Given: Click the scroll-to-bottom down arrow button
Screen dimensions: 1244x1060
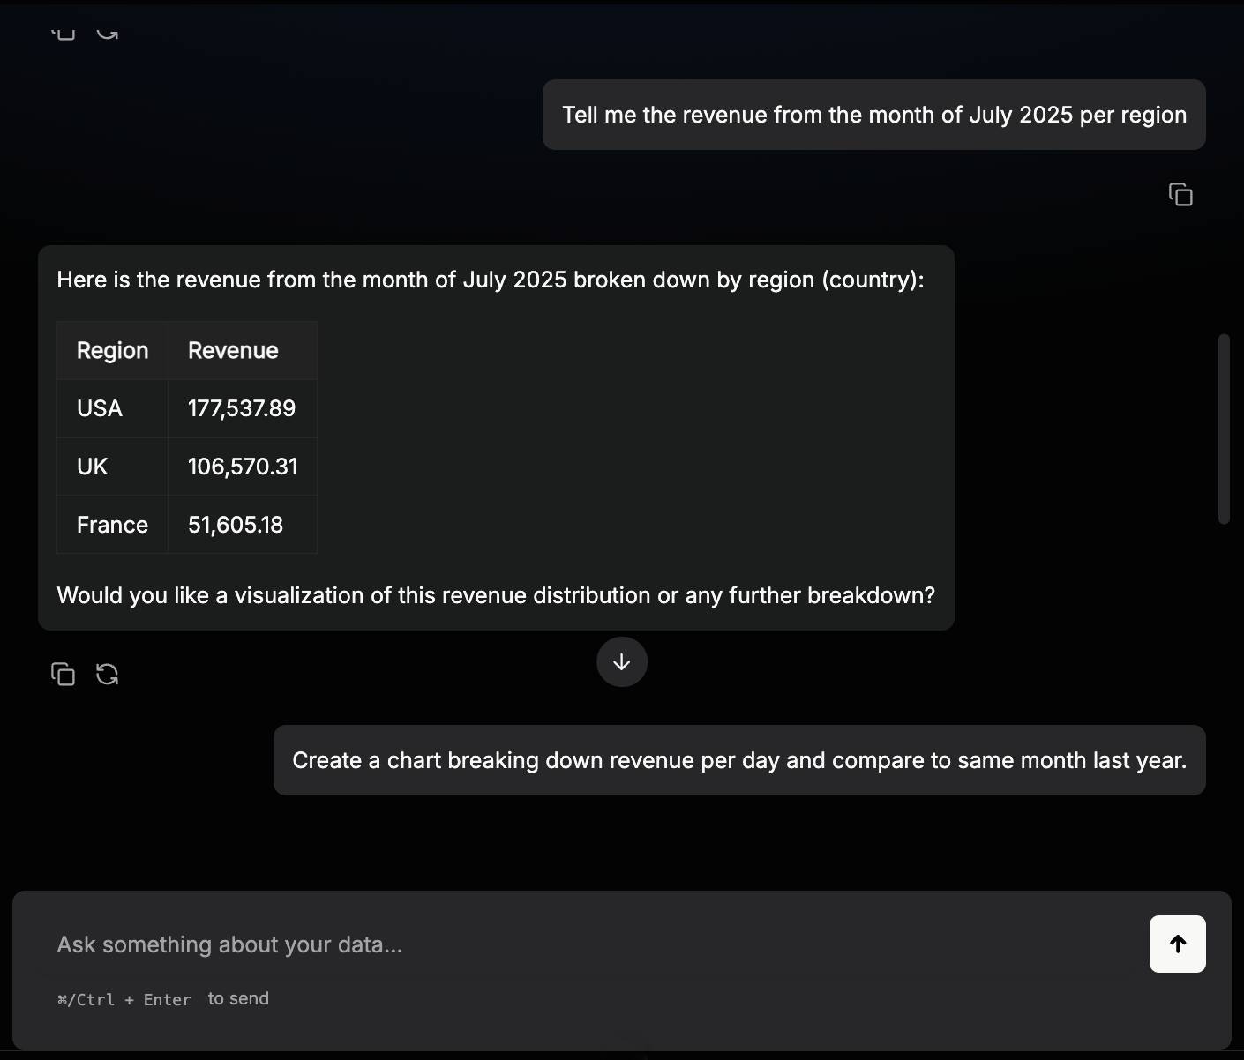Looking at the screenshot, I should pos(622,662).
